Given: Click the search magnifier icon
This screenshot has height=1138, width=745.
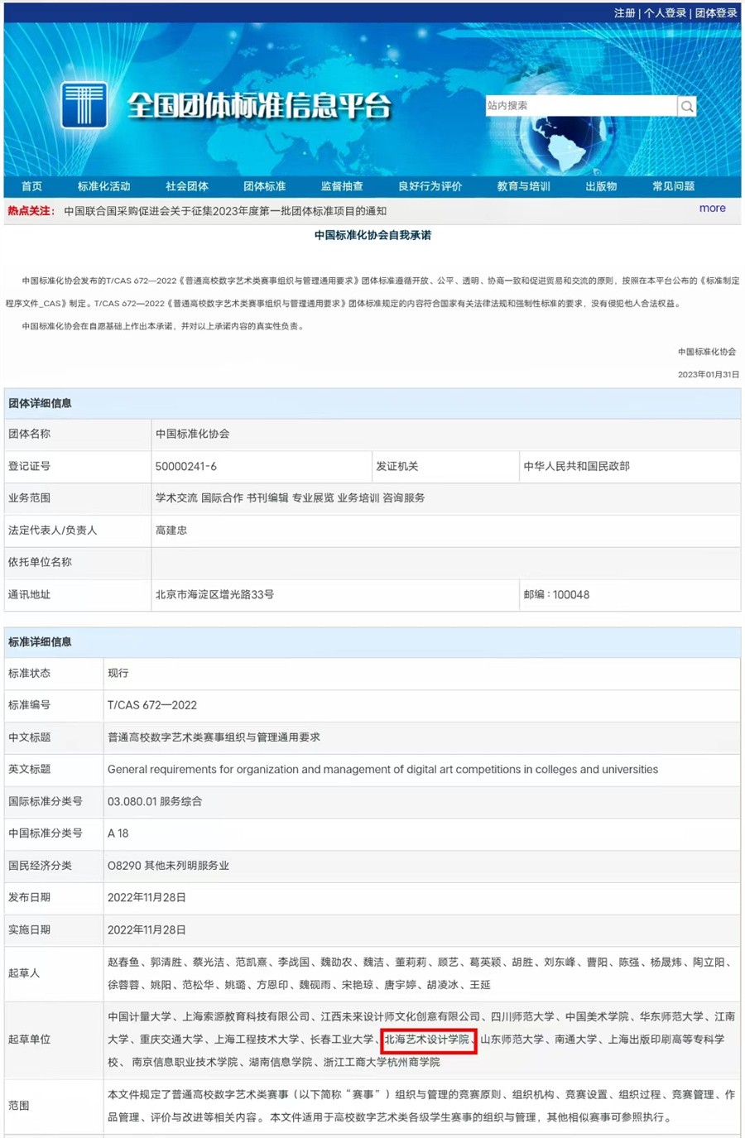Looking at the screenshot, I should point(686,106).
